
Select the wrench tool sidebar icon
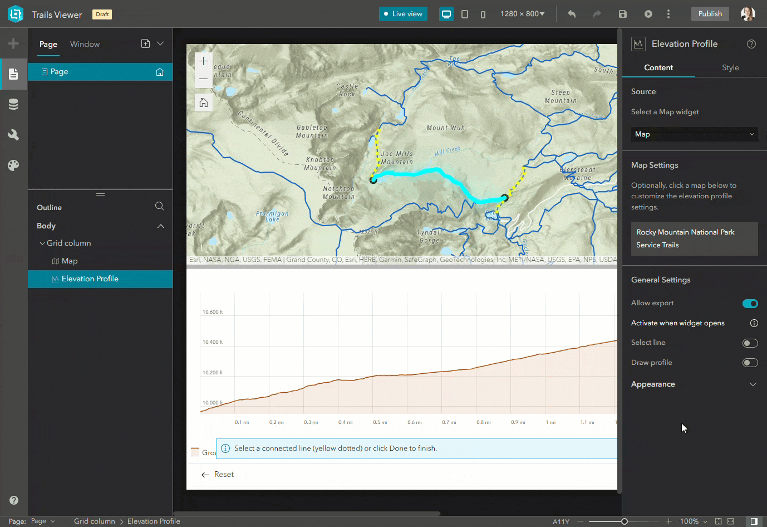click(x=13, y=134)
